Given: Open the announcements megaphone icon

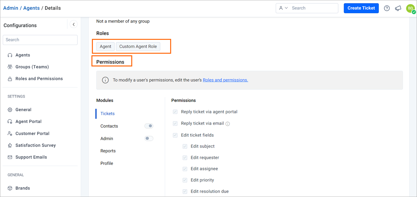Looking at the screenshot, I should 398,8.
